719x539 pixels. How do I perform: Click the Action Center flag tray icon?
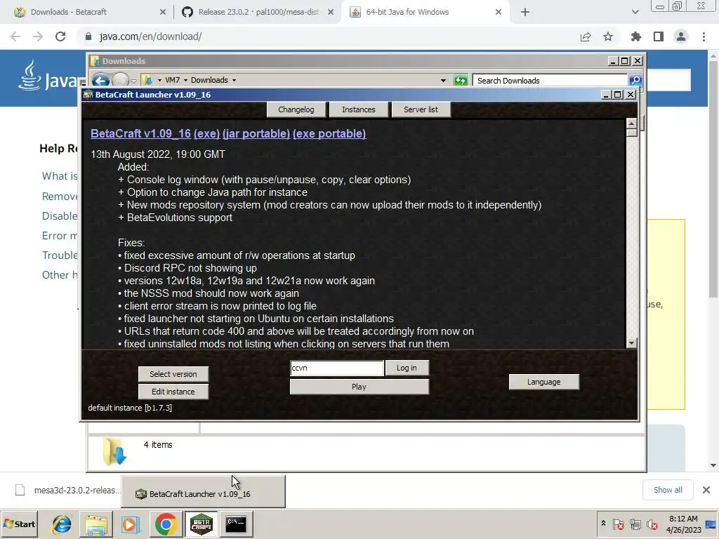[x=618, y=524]
